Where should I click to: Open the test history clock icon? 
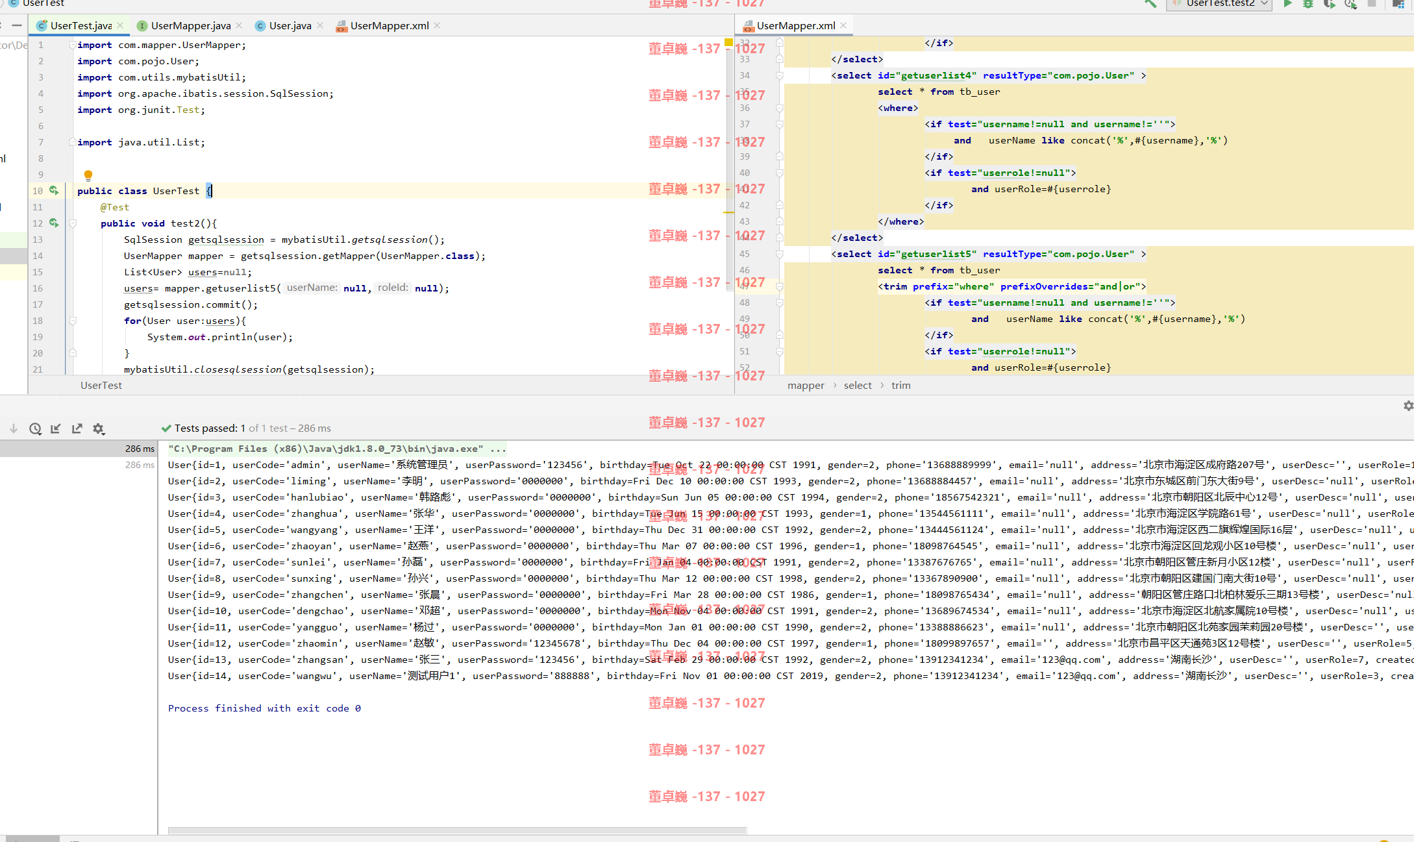click(35, 428)
